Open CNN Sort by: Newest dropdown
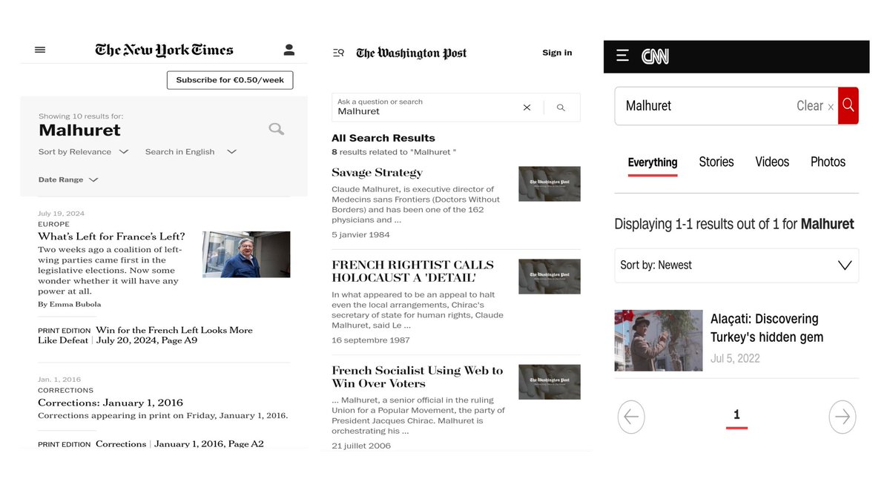Viewport: 890px width, 499px height. click(x=736, y=265)
